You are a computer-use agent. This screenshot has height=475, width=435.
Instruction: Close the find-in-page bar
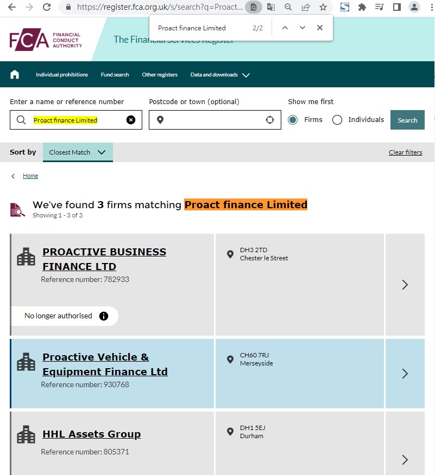[320, 28]
